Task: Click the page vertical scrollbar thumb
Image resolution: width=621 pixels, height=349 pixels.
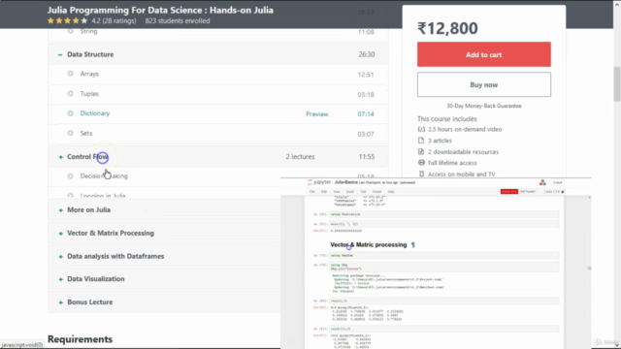Action: (617, 84)
